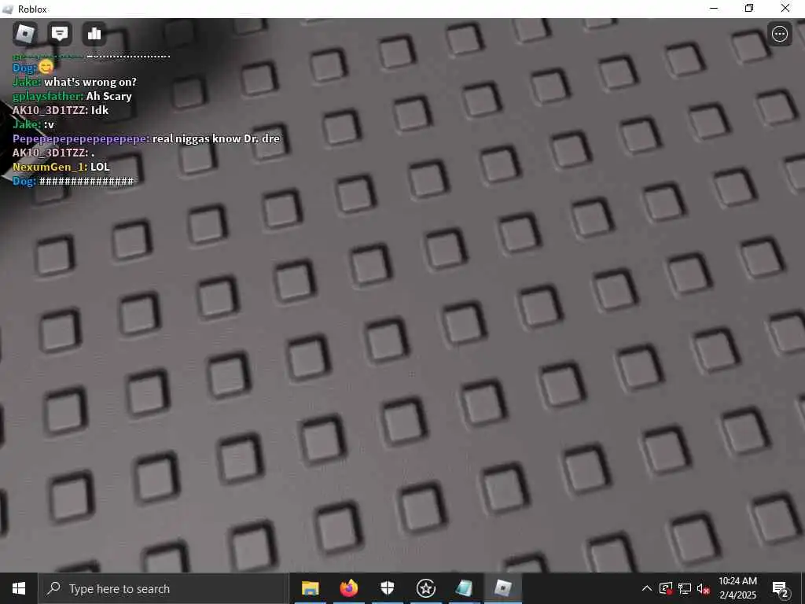Click AK10_3D1TZZ's single-period message
The image size is (805, 604).
coord(53,153)
